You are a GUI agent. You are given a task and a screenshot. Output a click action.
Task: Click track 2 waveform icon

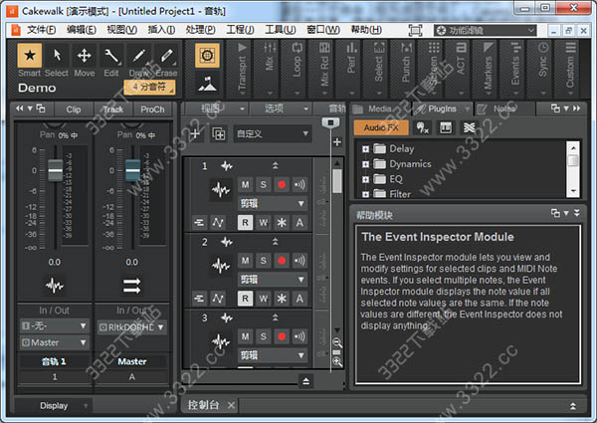[221, 266]
